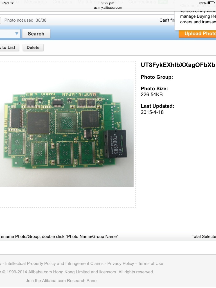Image resolution: width=216 pixels, height=288 pixels.
Task: Tap the us.my.alibaba.com address bar
Action: [x=108, y=8]
